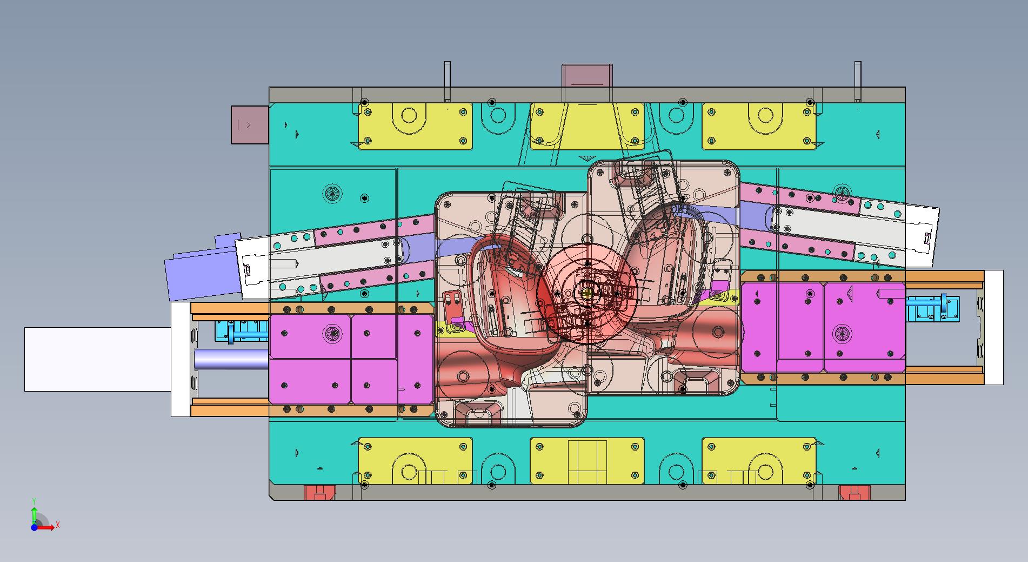Click the red block at bottom-right edge
The image size is (1028, 562).
(854, 492)
